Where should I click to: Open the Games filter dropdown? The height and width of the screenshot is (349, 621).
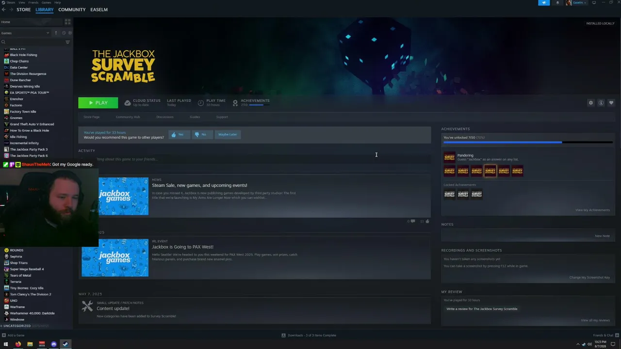click(25, 33)
